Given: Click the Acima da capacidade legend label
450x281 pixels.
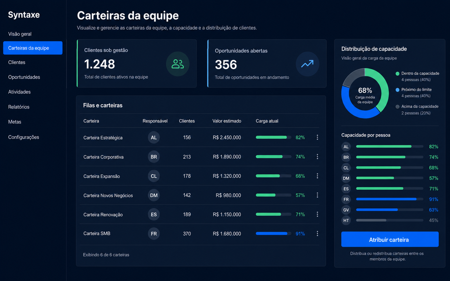Looking at the screenshot, I should pos(420,106).
